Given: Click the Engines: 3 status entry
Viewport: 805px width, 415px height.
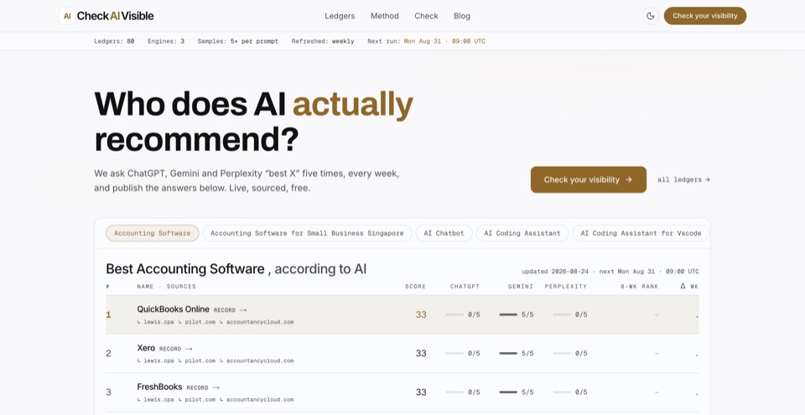Looking at the screenshot, I should coord(166,41).
